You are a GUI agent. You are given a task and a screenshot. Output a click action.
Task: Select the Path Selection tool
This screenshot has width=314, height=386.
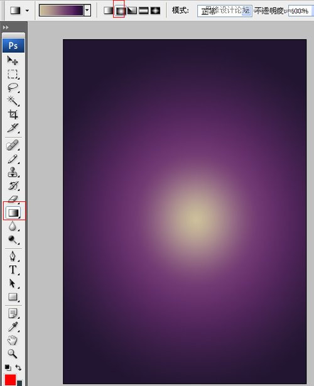[x=13, y=284]
